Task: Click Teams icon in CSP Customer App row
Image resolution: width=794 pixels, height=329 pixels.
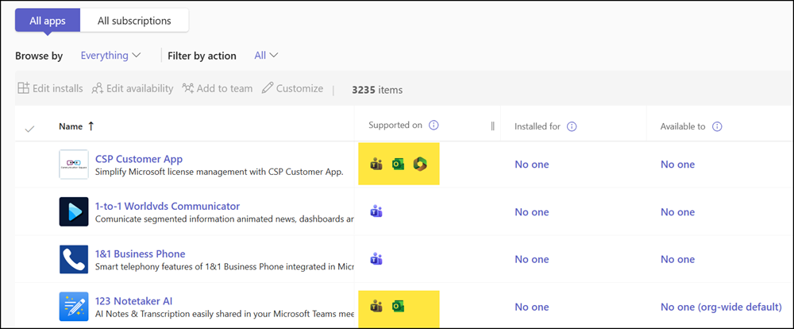Action: pyautogui.click(x=376, y=164)
